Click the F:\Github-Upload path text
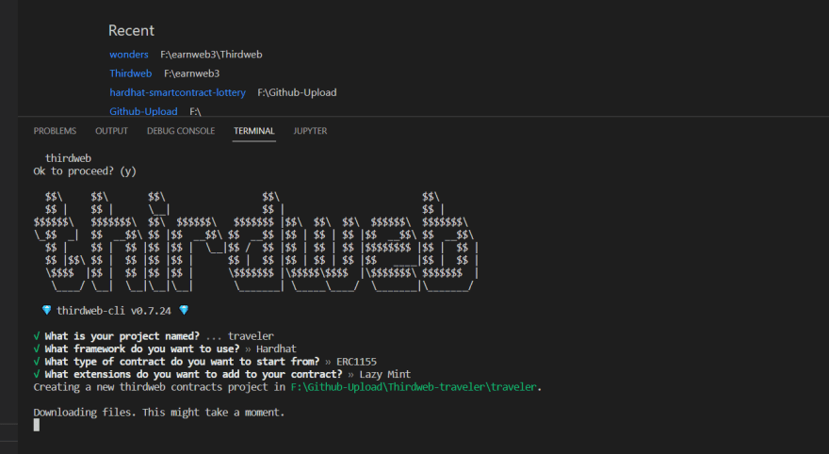The image size is (829, 454). [297, 92]
